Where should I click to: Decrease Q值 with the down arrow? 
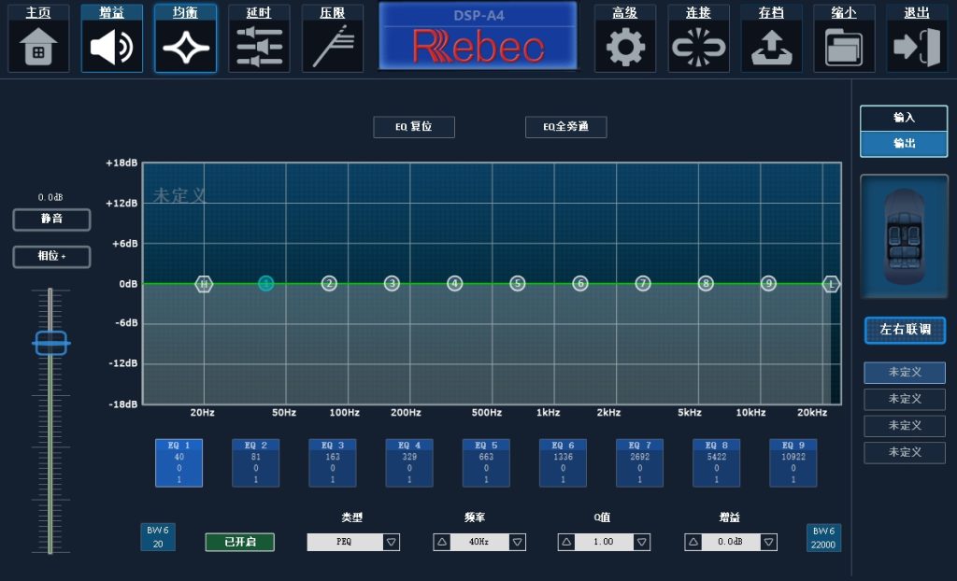pos(642,542)
